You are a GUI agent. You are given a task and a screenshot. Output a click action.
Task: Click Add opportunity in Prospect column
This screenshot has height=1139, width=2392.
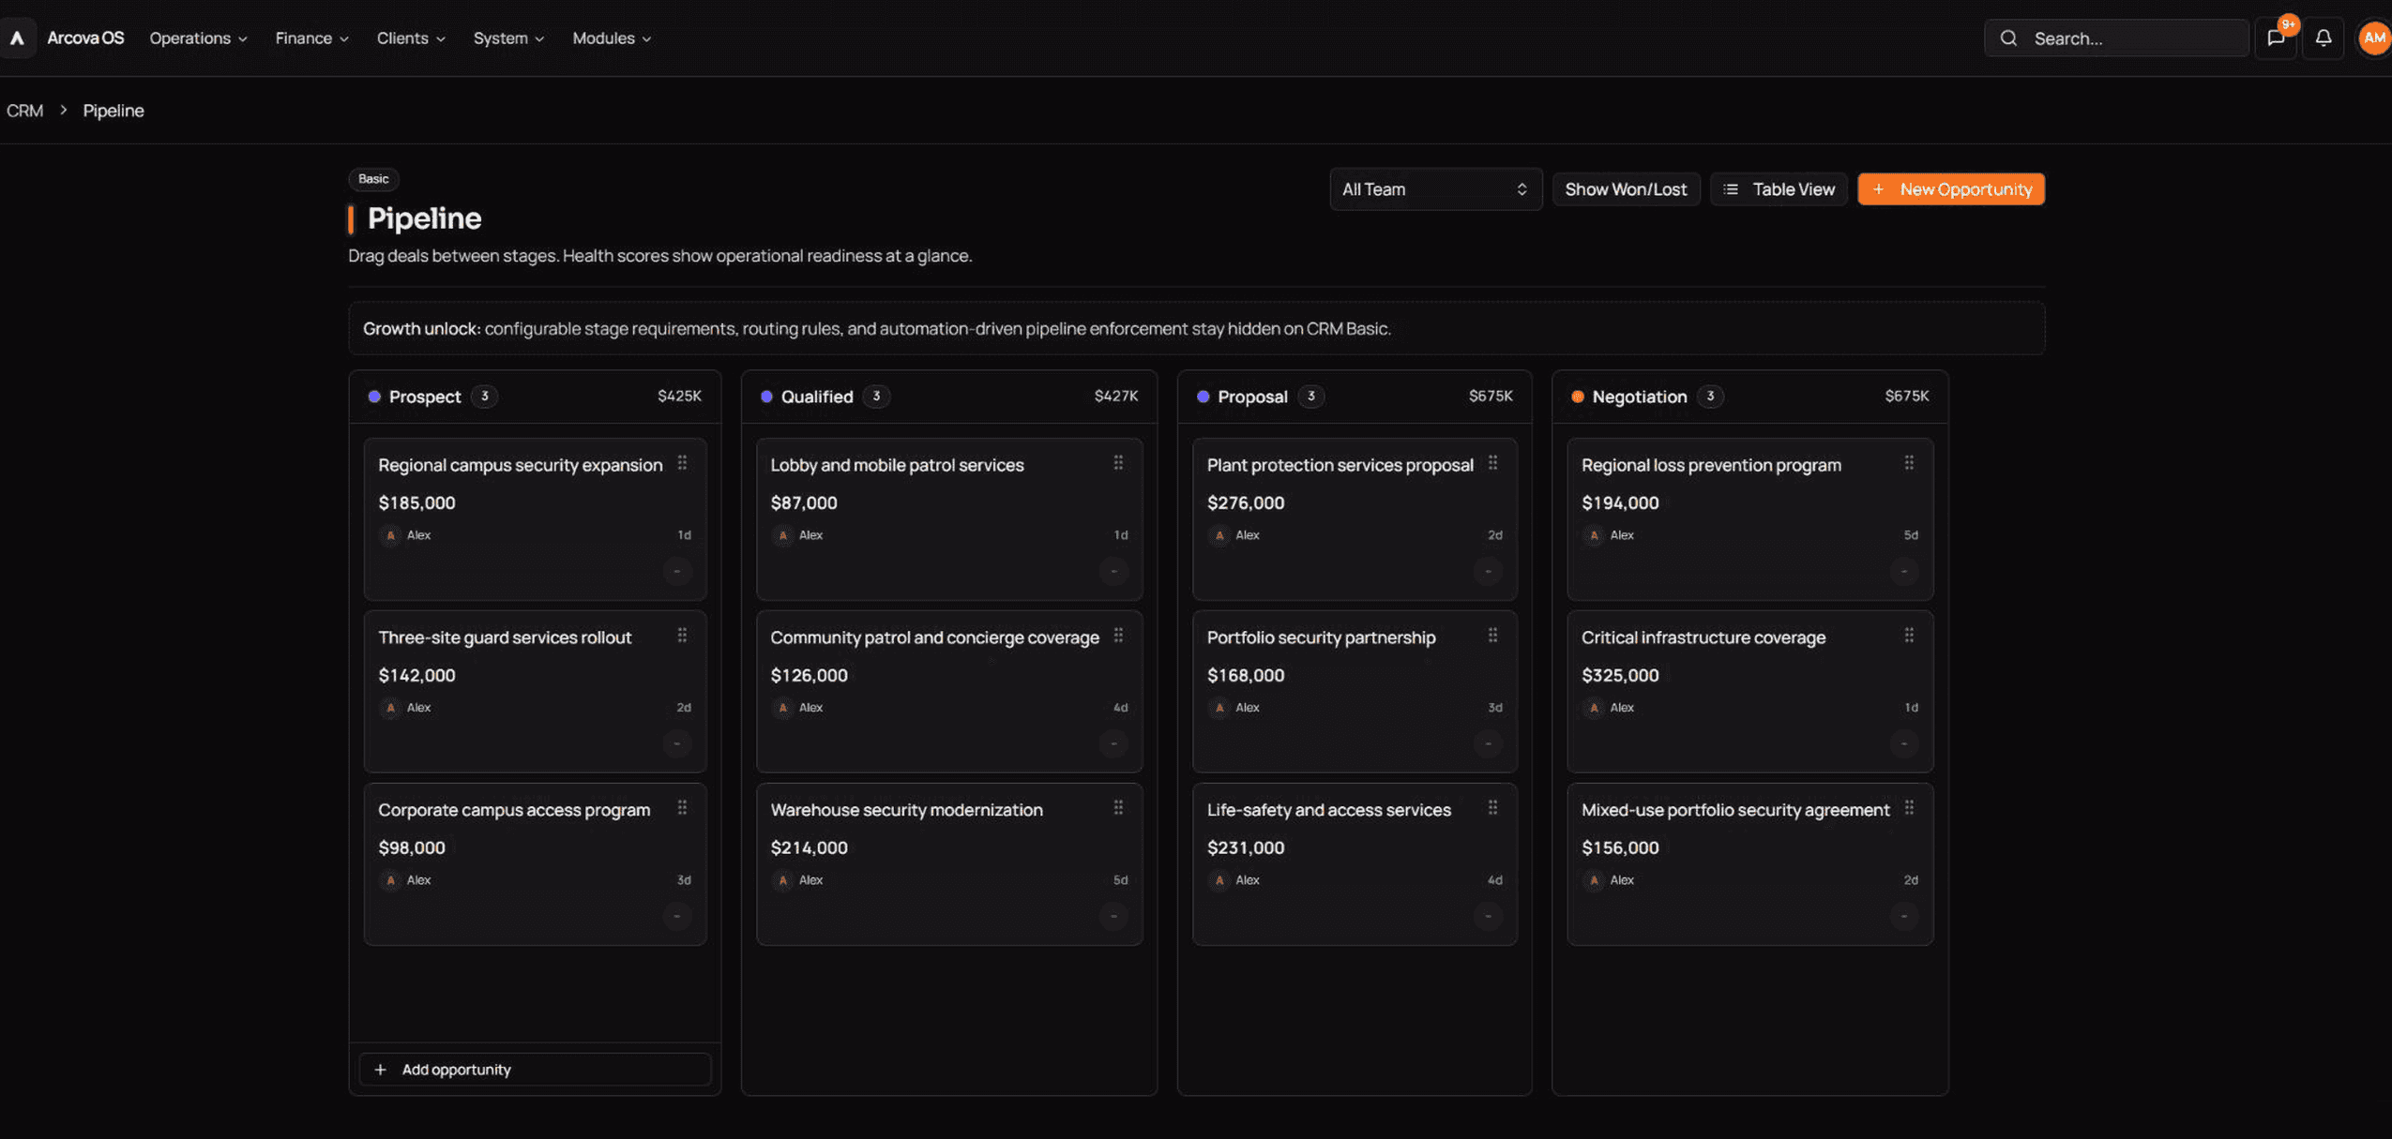pos(535,1070)
